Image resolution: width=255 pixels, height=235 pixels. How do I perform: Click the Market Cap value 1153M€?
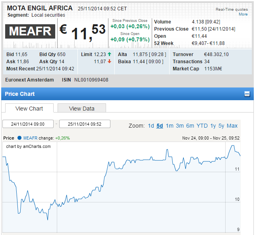point(213,69)
